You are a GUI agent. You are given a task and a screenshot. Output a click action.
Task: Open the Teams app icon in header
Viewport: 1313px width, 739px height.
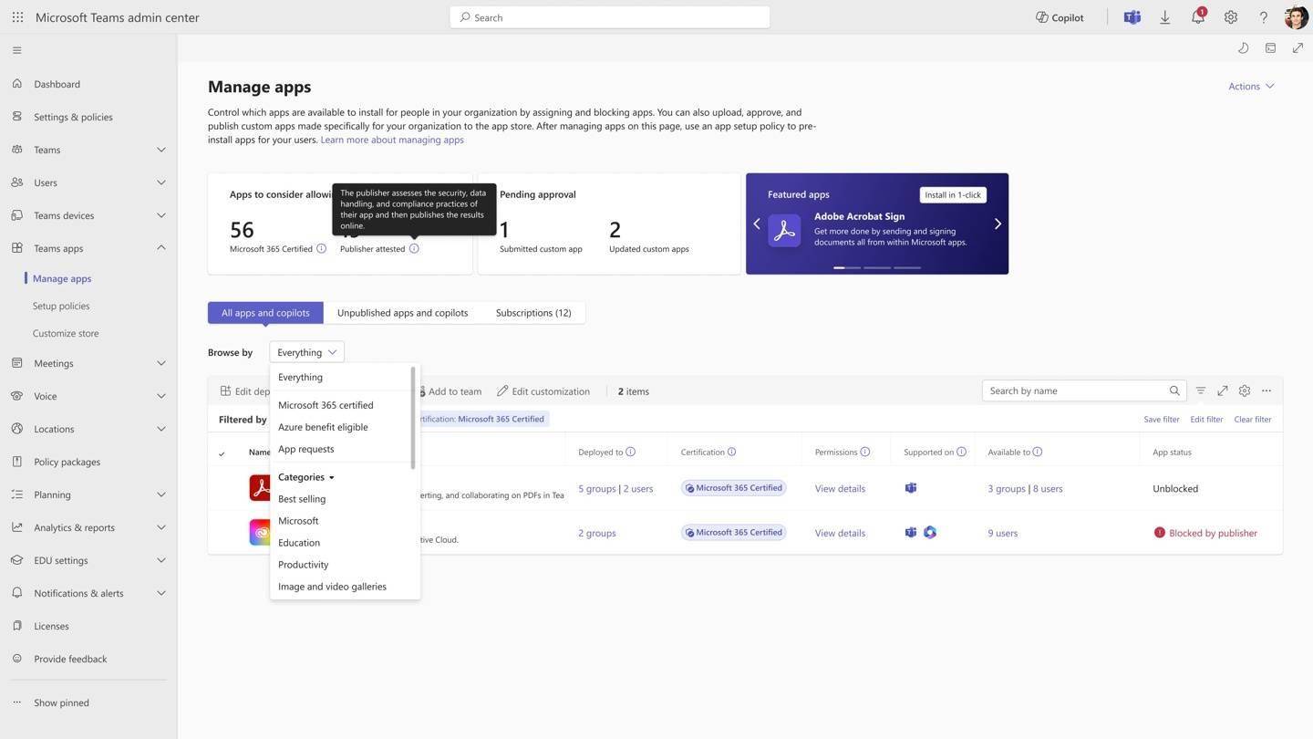[x=1132, y=16]
